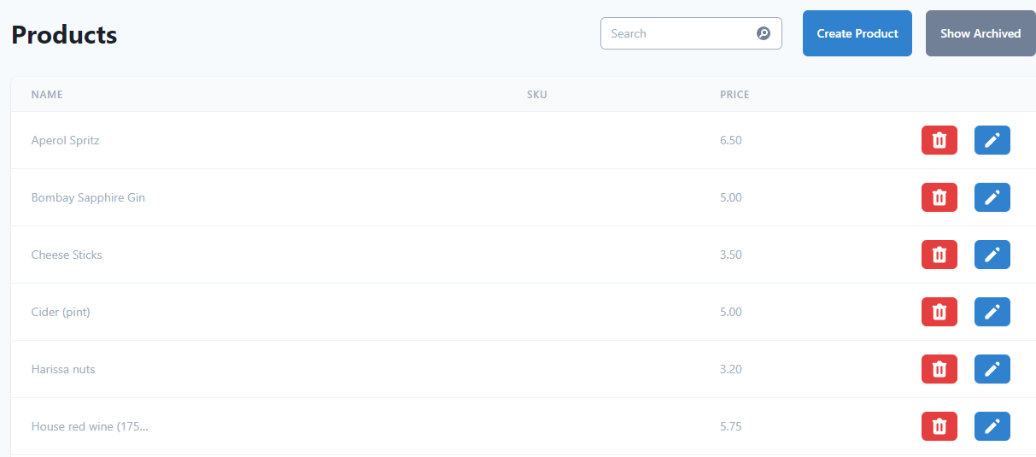Image resolution: width=1036 pixels, height=457 pixels.
Task: Delete Bombay Sapphire Gin entry
Action: click(939, 197)
